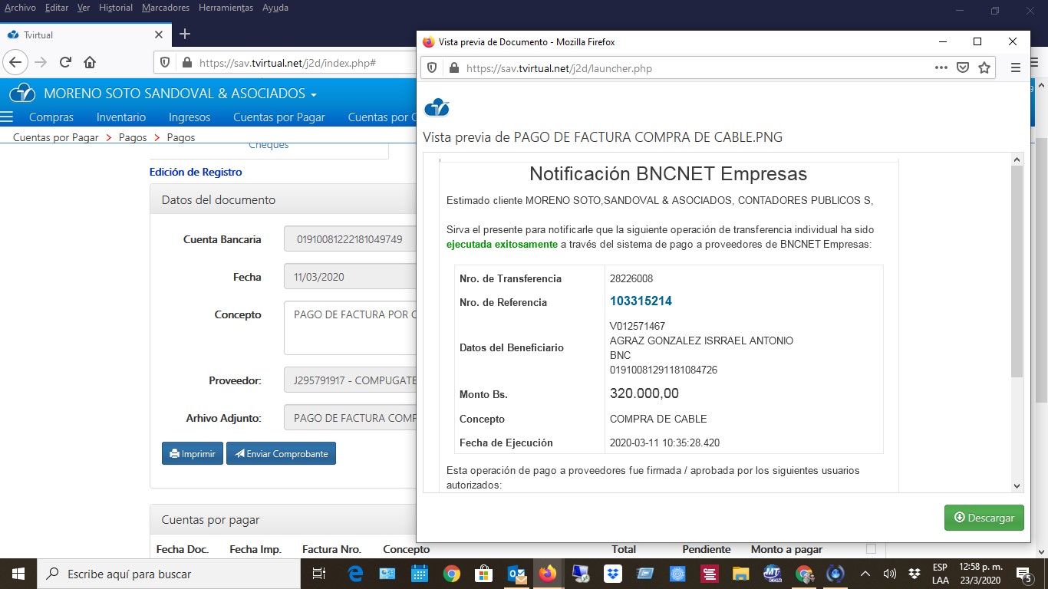
Task: Expand the MORENO SOTO SANDOVAL & ASOCIADOS dropdown
Action: 313,94
